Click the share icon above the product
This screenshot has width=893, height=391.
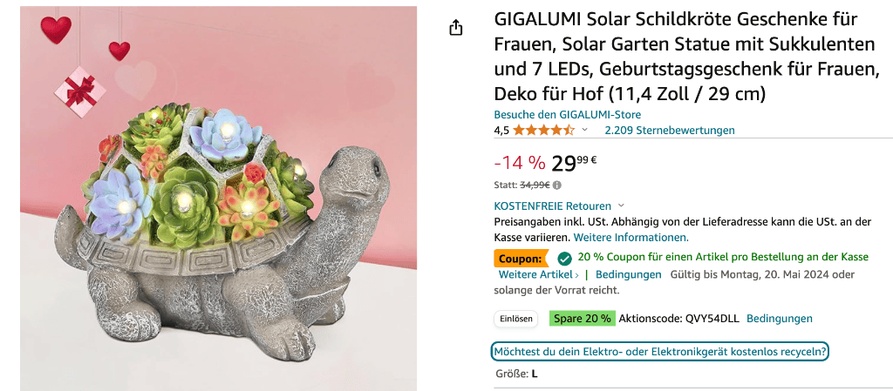point(455,28)
